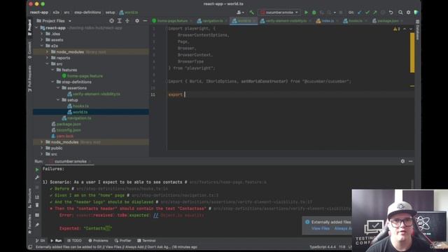Open the TODO tool window tab
The height and width of the screenshot is (252, 448).
(x=74, y=241)
